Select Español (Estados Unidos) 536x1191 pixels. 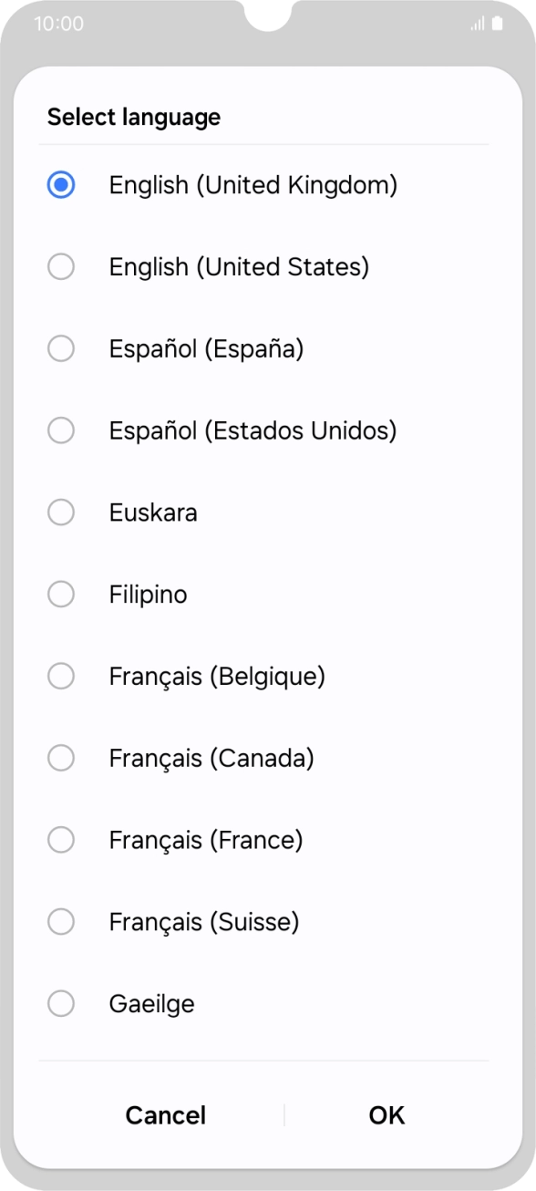point(61,430)
